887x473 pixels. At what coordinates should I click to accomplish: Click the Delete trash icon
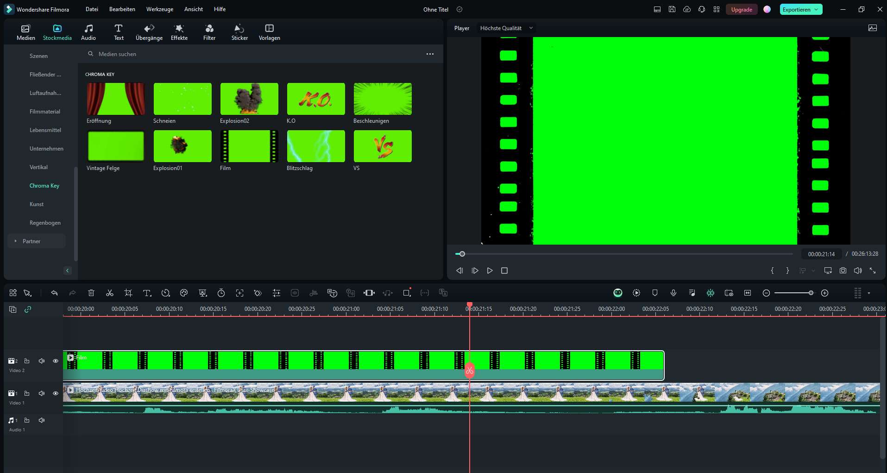(91, 293)
